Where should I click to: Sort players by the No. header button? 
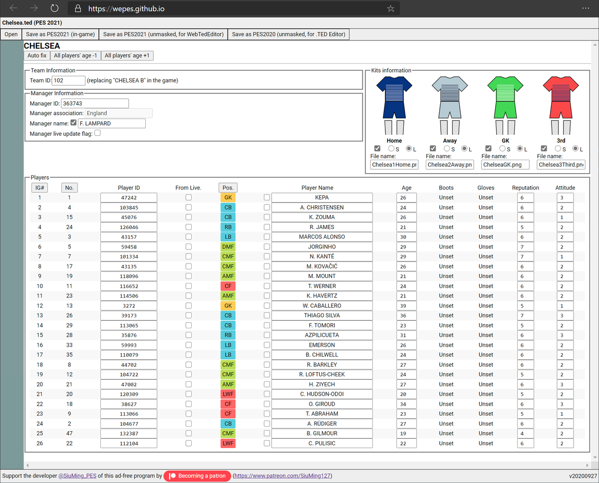tap(69, 188)
